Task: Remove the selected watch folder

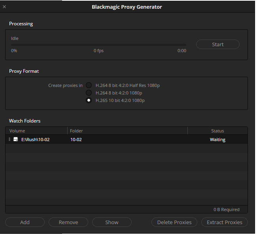Action: (68, 222)
